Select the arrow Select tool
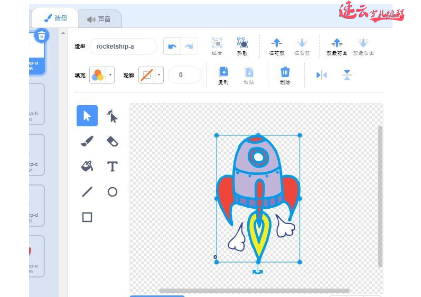 [x=87, y=116]
